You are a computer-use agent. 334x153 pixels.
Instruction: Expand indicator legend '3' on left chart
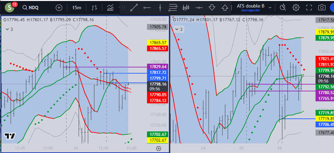pos(9,29)
